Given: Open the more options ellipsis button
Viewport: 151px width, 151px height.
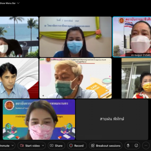Looking at the screenshot, I should point(146,146).
